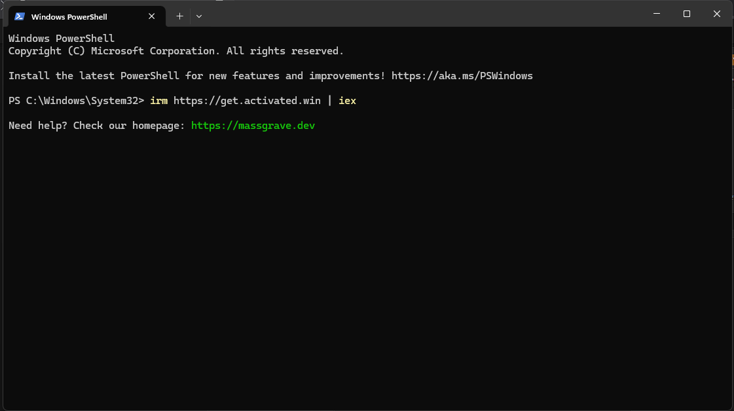This screenshot has width=734, height=411.
Task: Click the PS C:\Windows\System32> prompt text
Action: tap(77, 101)
